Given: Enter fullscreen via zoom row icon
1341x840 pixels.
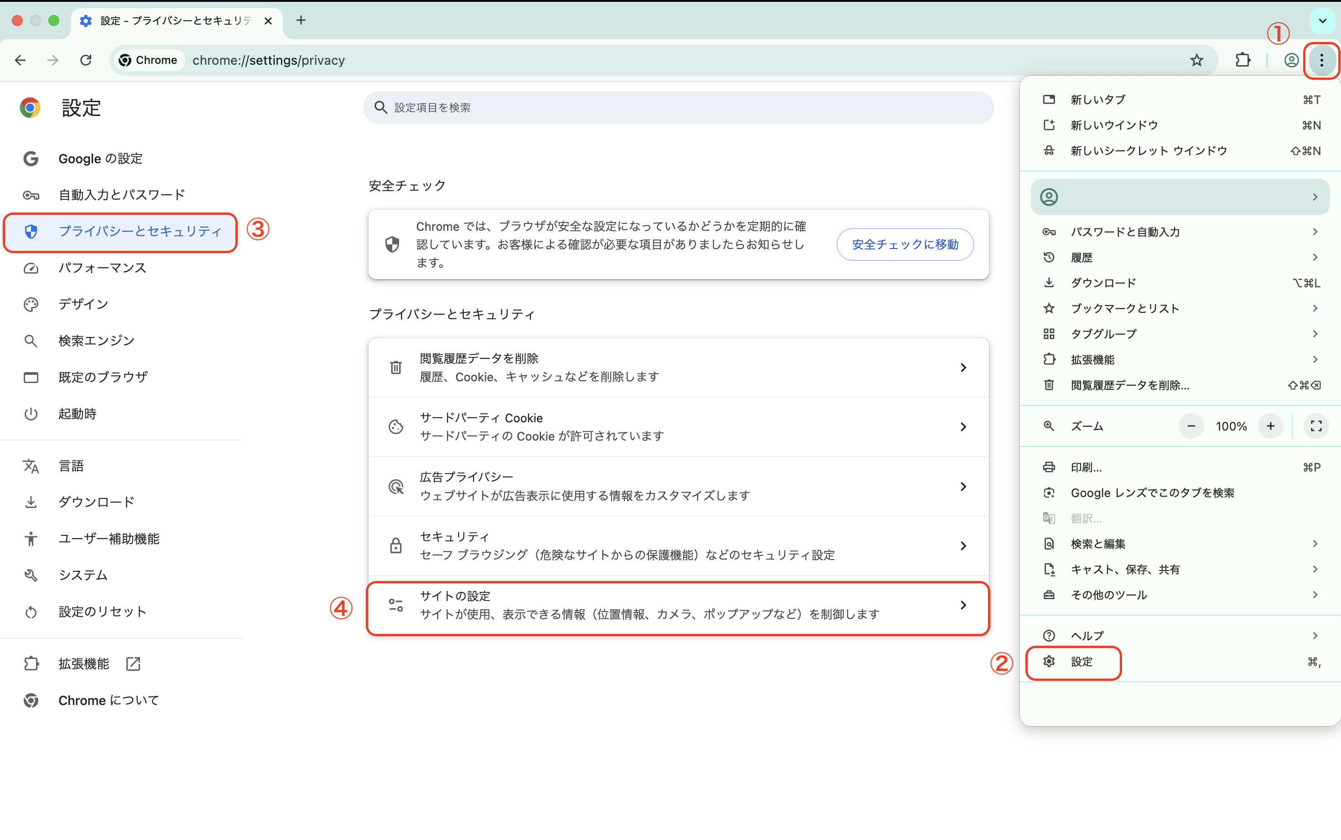Looking at the screenshot, I should [1316, 426].
